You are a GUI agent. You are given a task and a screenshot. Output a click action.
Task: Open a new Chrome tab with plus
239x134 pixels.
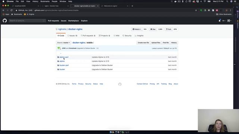132,6
